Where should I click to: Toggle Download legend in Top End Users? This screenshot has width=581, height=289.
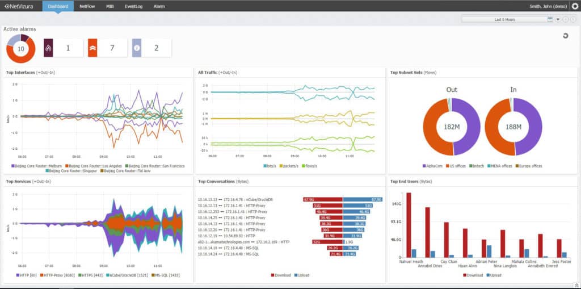coord(474,275)
